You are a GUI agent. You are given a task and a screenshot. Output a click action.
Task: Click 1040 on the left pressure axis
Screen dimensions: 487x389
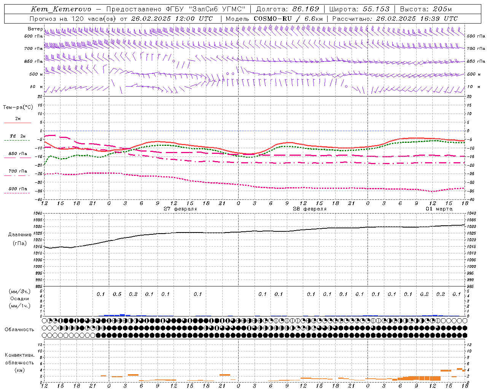tap(38, 213)
